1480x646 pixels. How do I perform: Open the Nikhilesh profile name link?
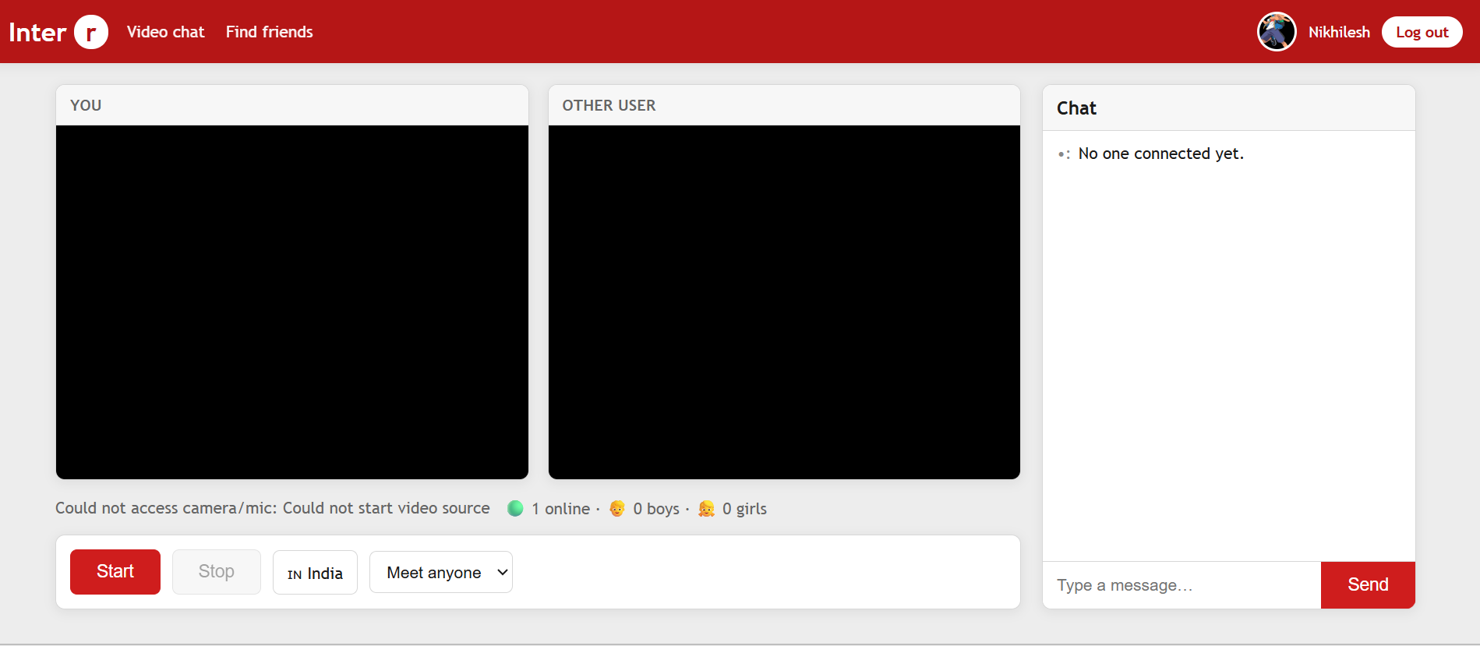coord(1339,32)
